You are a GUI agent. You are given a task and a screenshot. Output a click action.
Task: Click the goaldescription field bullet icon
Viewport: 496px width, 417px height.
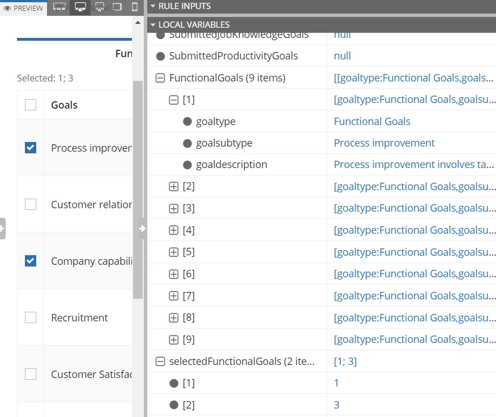187,165
